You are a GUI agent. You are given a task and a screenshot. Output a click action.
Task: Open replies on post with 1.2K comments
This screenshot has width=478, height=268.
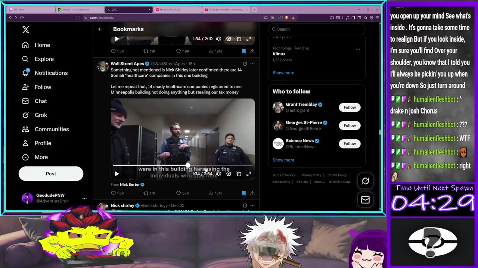[117, 51]
